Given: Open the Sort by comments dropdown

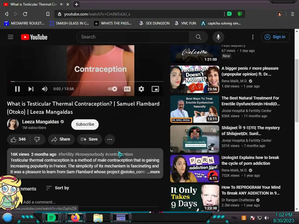Looking at the screenshot, I should tap(58, 188).
